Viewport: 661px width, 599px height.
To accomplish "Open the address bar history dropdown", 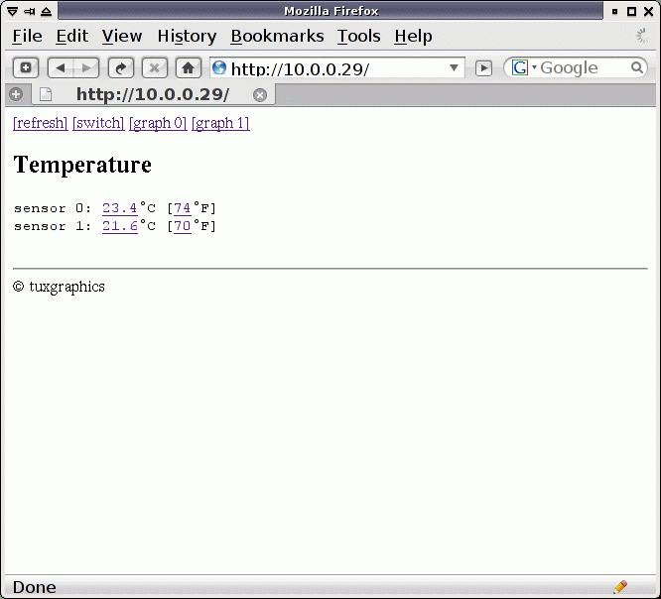I will [x=454, y=67].
